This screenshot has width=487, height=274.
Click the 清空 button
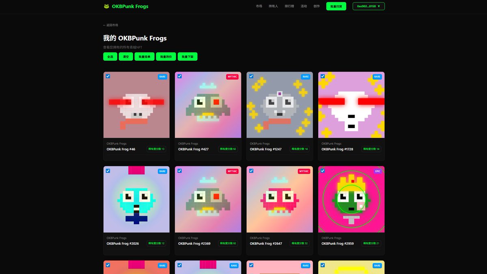coord(126,57)
